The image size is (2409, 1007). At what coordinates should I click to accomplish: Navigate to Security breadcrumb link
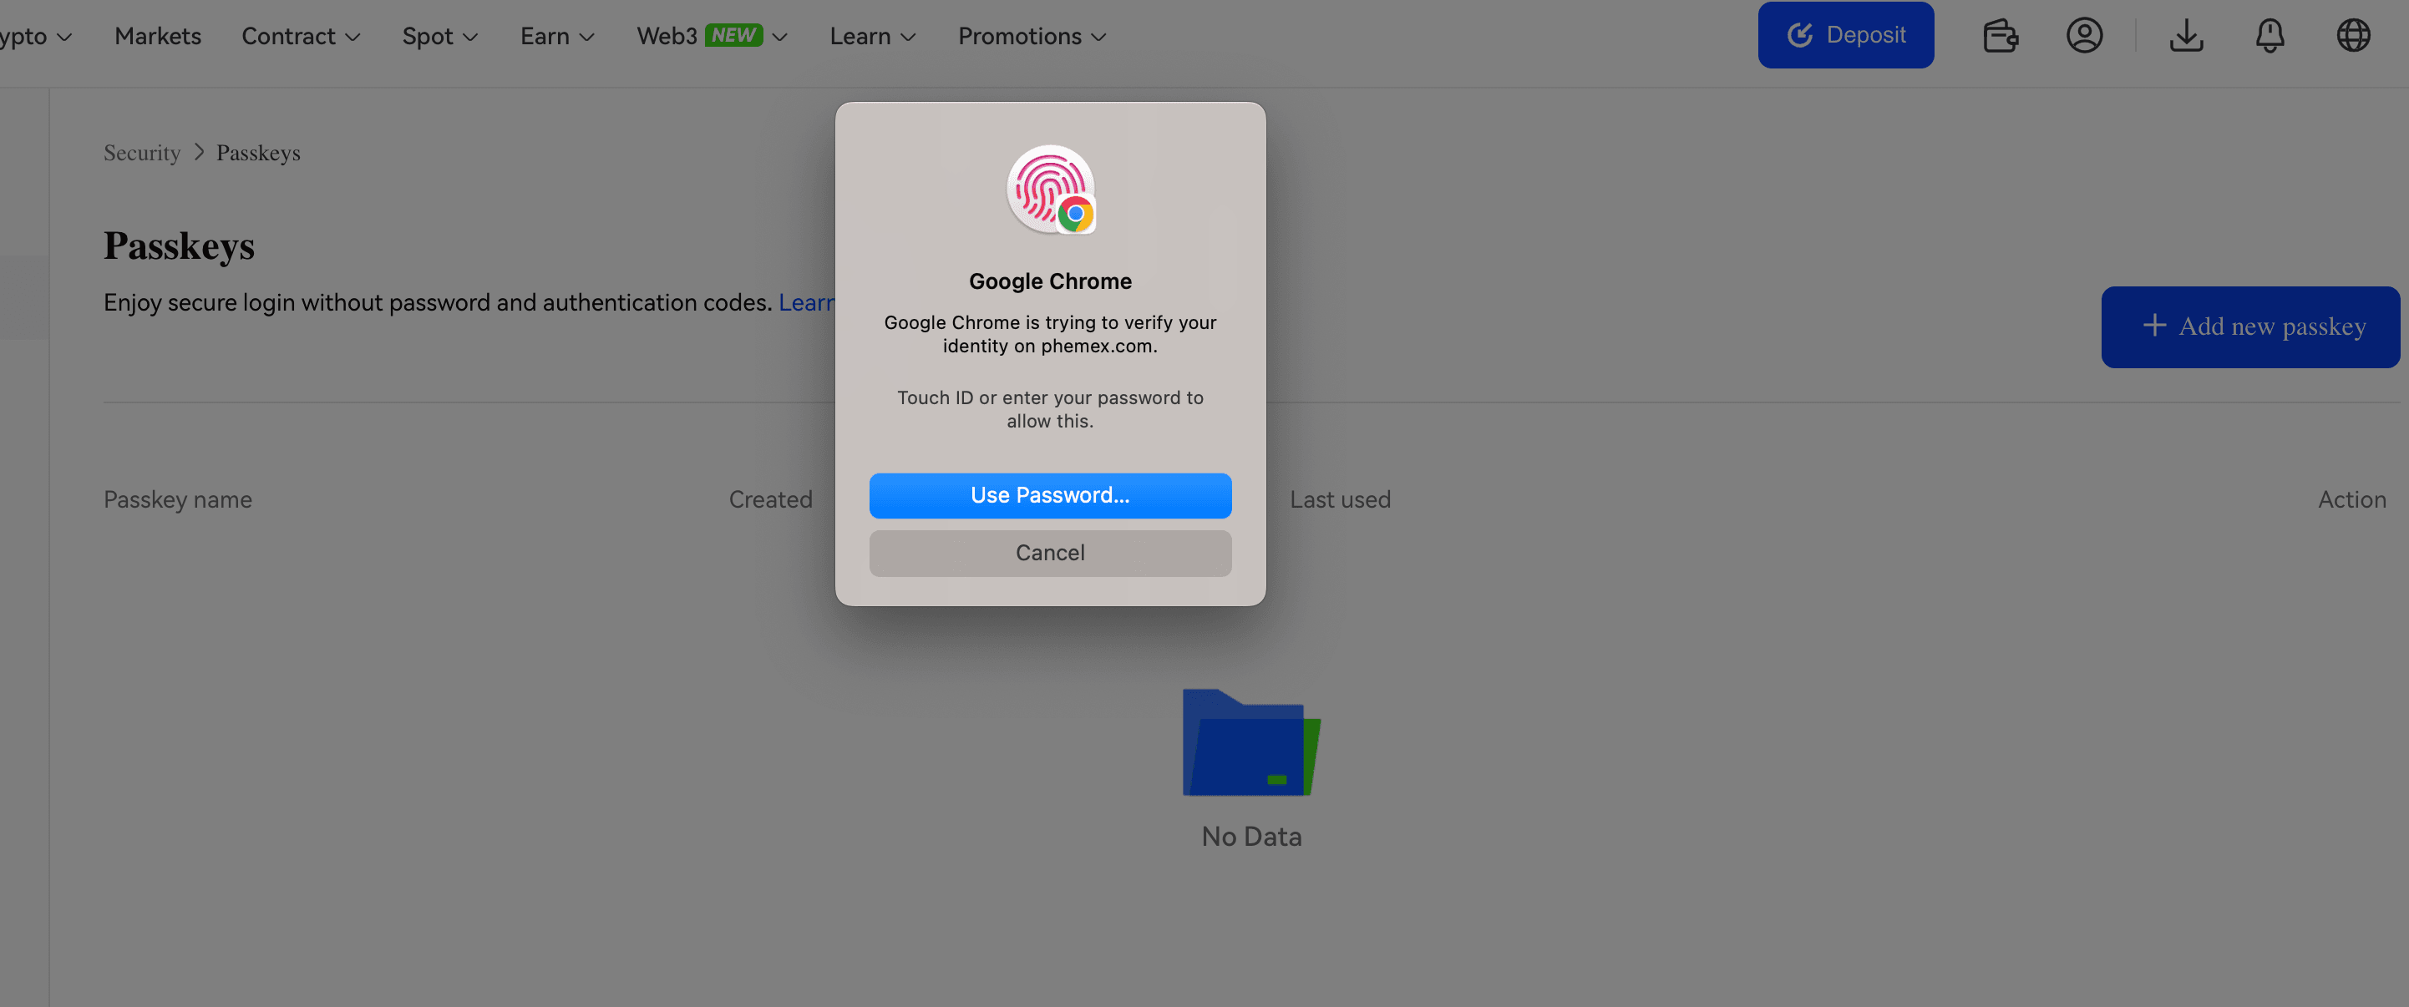click(x=141, y=153)
